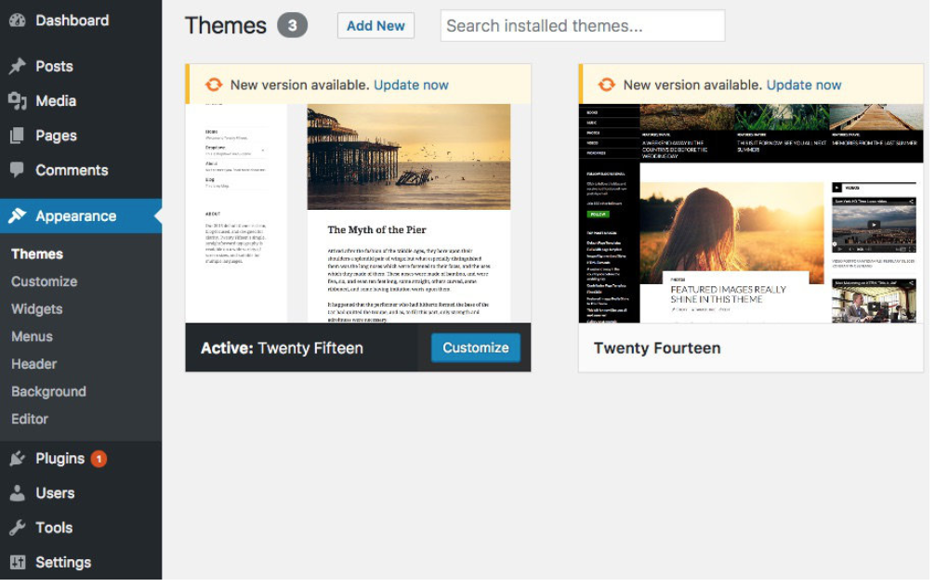
Task: Click the Twenty Fourteen theme name
Action: pos(657,348)
